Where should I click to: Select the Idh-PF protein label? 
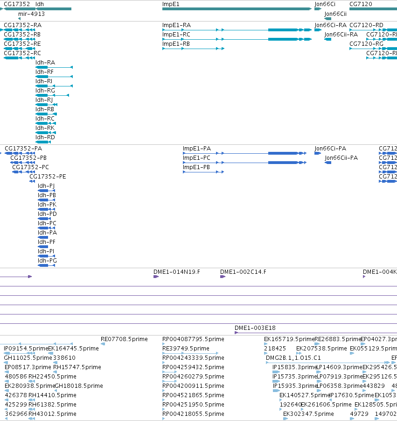coord(47,242)
